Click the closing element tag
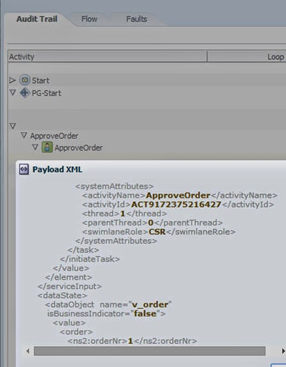This screenshot has width=286, height=367. (x=68, y=277)
